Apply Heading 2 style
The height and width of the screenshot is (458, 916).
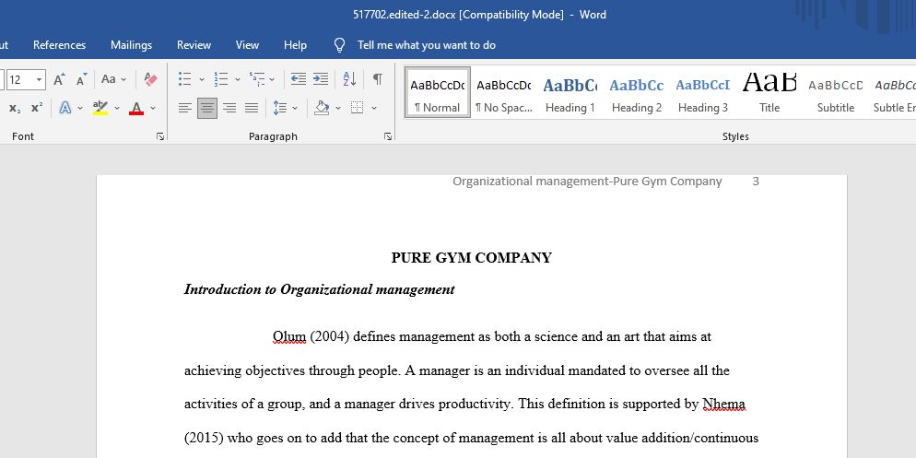click(x=637, y=92)
